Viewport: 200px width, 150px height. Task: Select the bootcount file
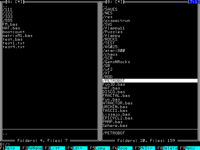[x=14, y=32]
